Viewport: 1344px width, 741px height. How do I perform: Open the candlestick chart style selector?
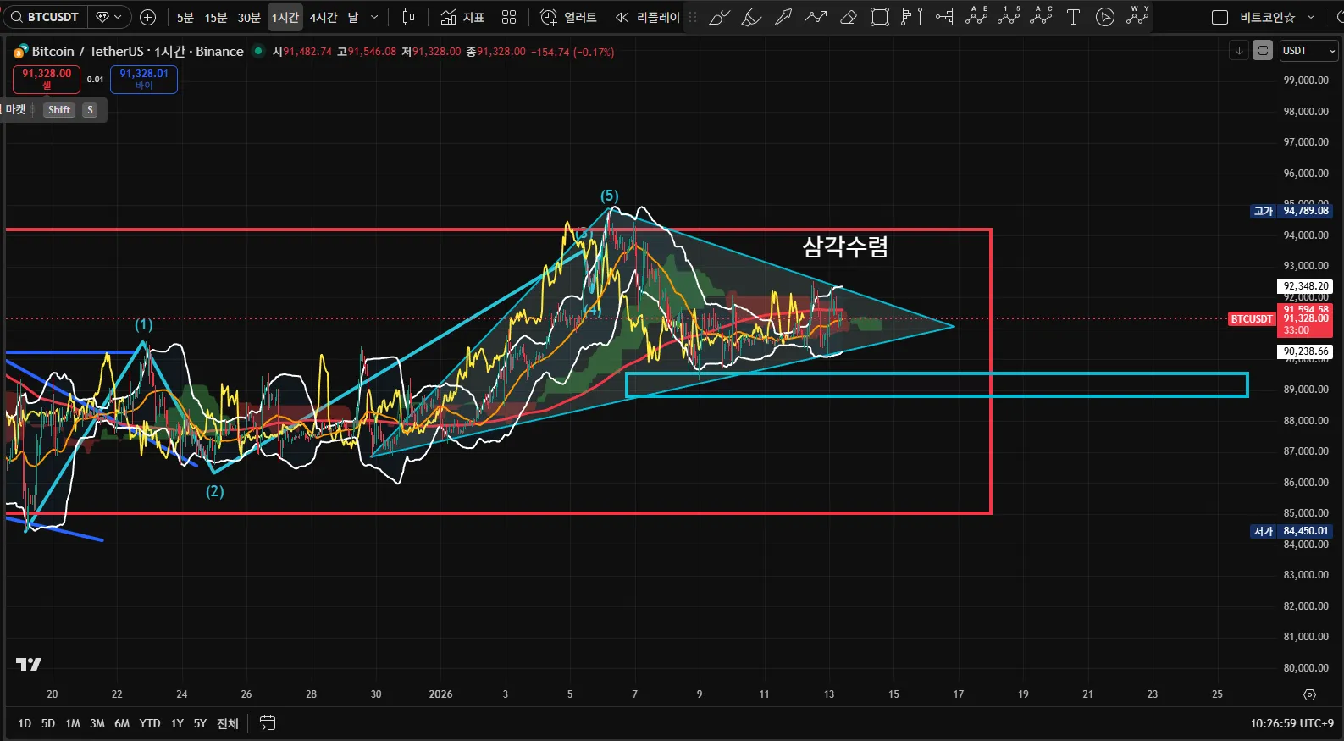click(408, 17)
